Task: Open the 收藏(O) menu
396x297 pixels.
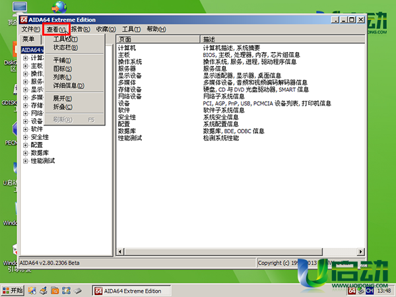Action: [106, 29]
